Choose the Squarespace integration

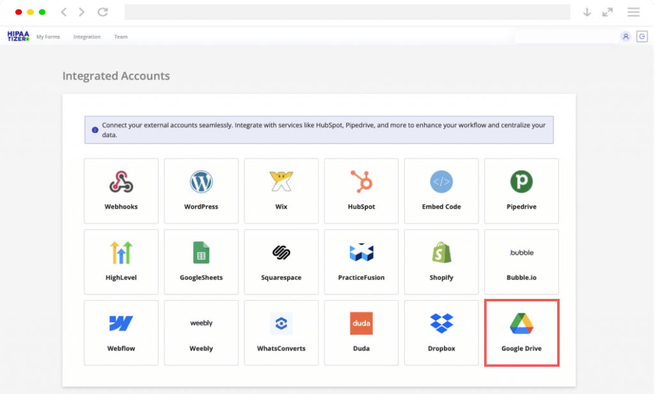pyautogui.click(x=281, y=262)
